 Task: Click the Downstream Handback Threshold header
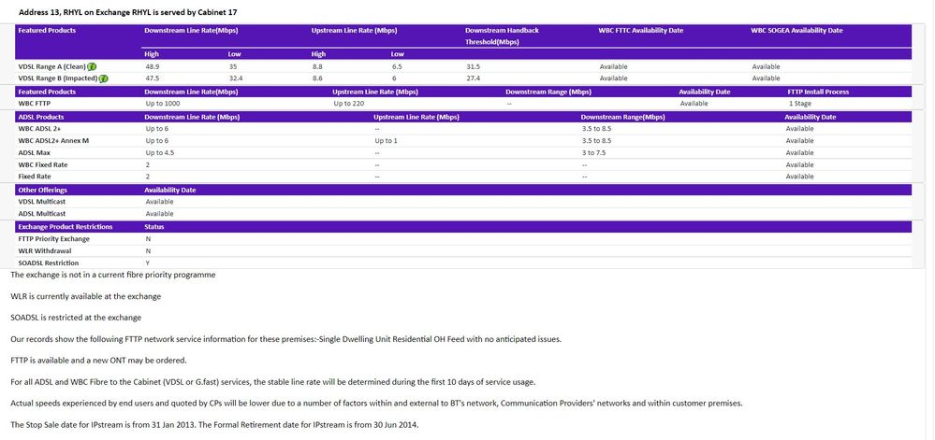point(502,35)
